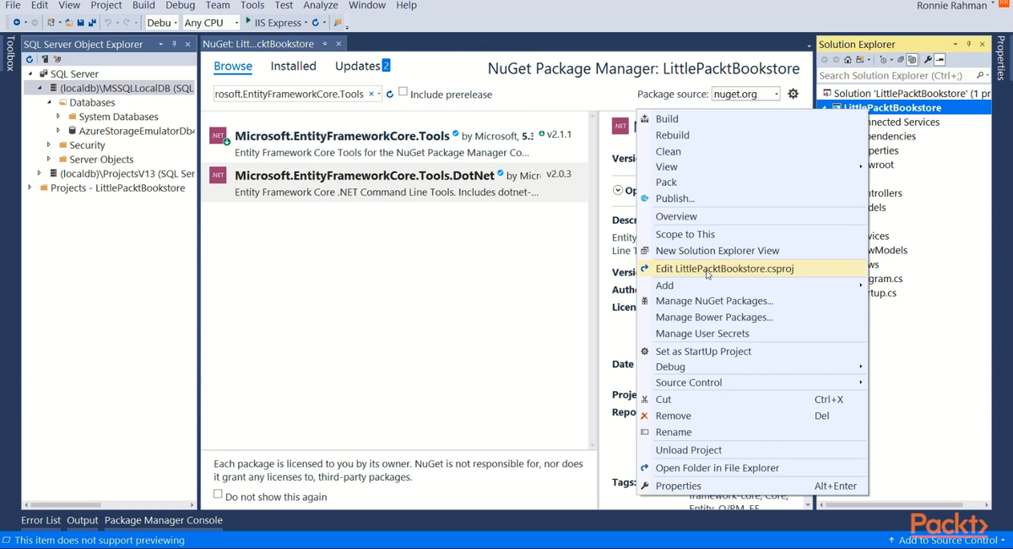Viewport: 1013px width, 549px height.
Task: Click Home icon in Solution Explorer toolbar
Action: click(848, 60)
